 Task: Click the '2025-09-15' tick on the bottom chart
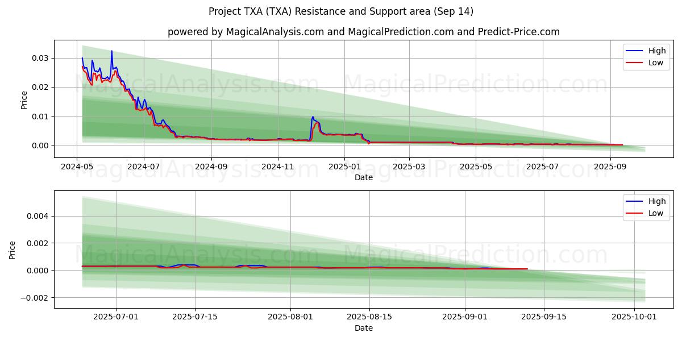pyautogui.click(x=544, y=318)
